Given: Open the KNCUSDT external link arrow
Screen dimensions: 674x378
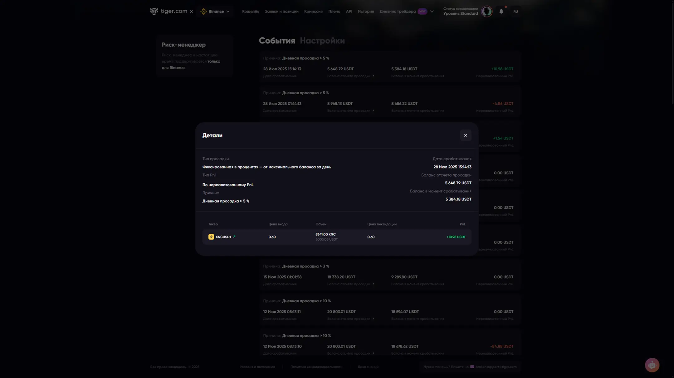Looking at the screenshot, I should pyautogui.click(x=234, y=237).
